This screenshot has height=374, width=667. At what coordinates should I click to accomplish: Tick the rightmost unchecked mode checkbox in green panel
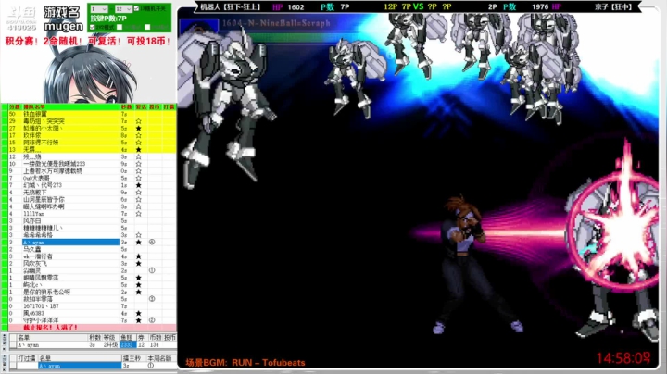pos(147,27)
